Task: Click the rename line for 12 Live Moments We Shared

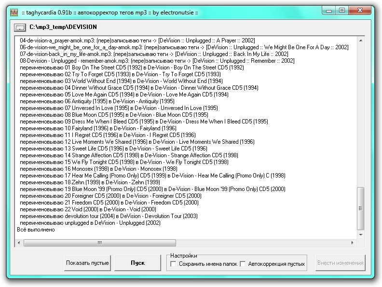Action: pyautogui.click(x=137, y=142)
